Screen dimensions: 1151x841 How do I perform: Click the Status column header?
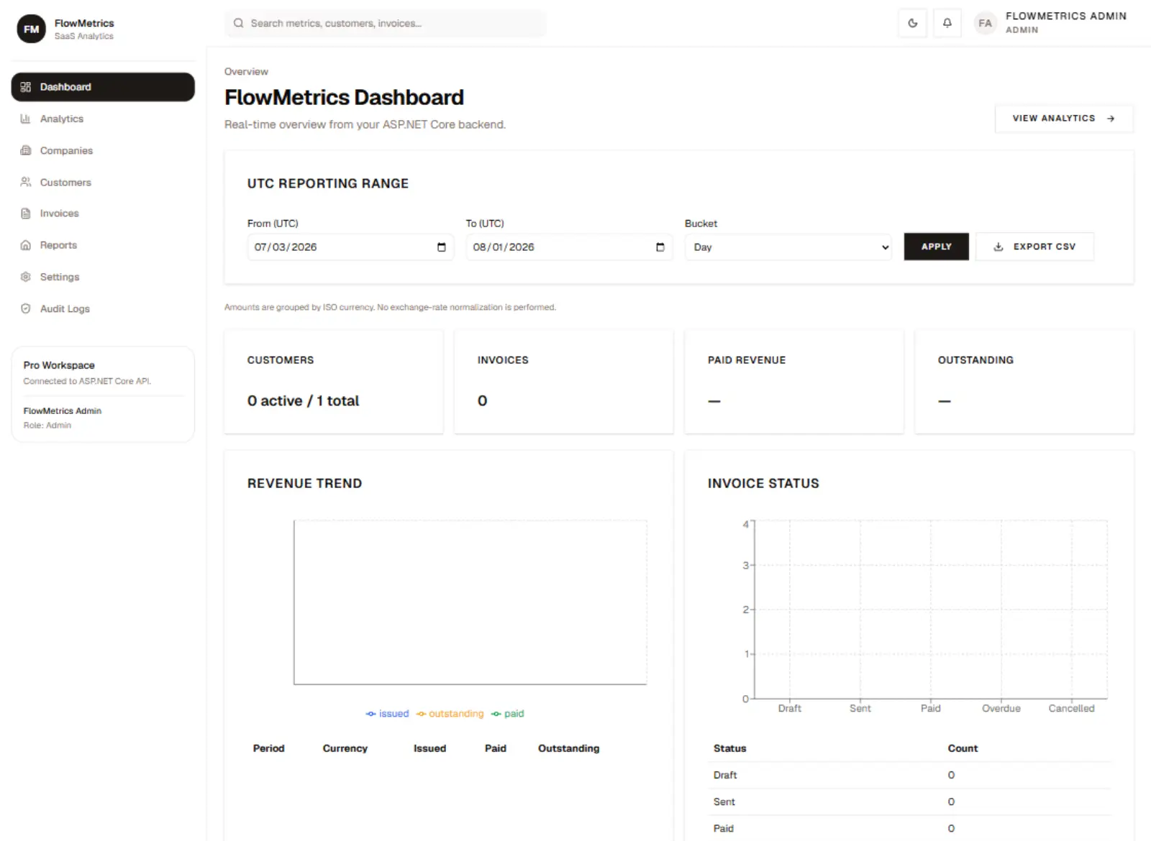point(729,748)
